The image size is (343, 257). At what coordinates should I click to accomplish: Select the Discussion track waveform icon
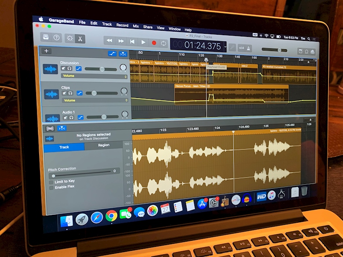pos(50,69)
